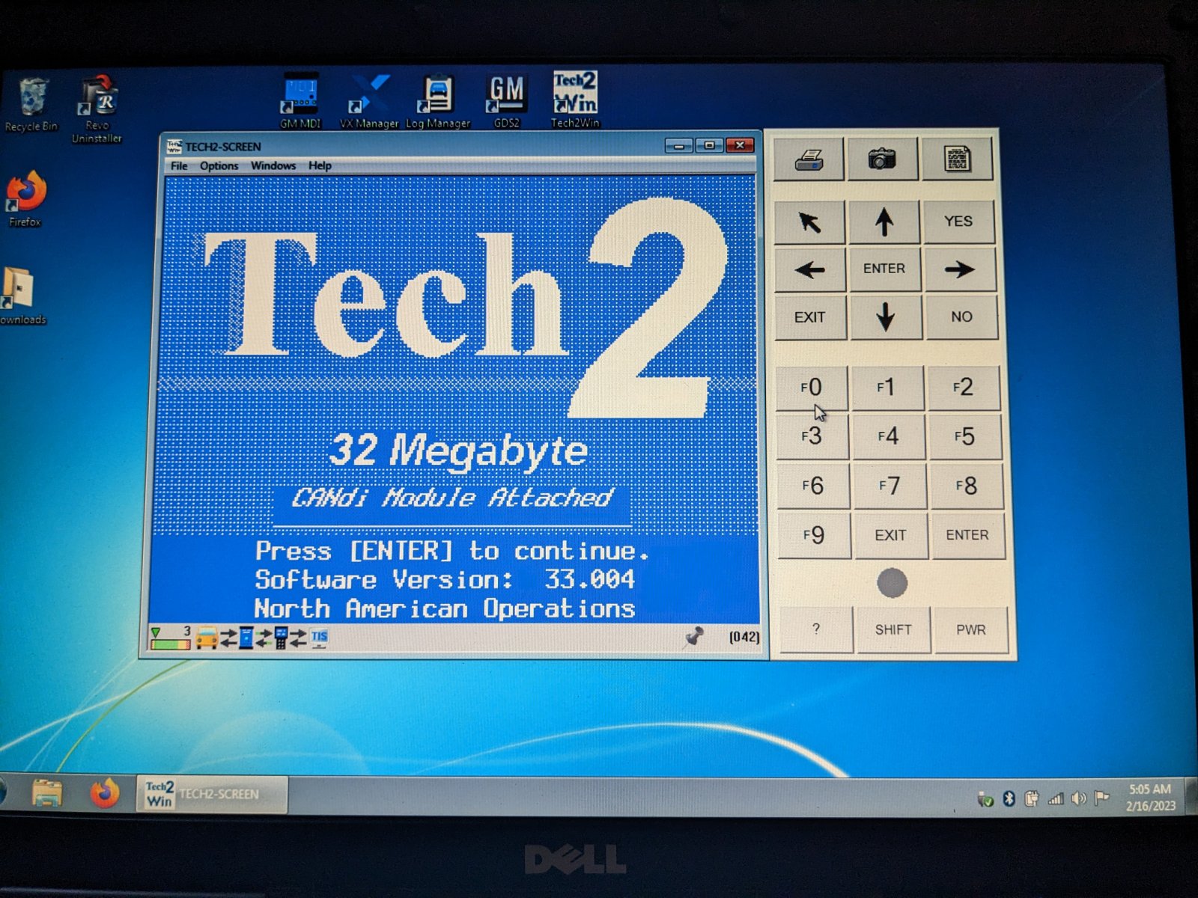
Task: Open the VX Manager desktop shortcut
Action: click(x=369, y=102)
